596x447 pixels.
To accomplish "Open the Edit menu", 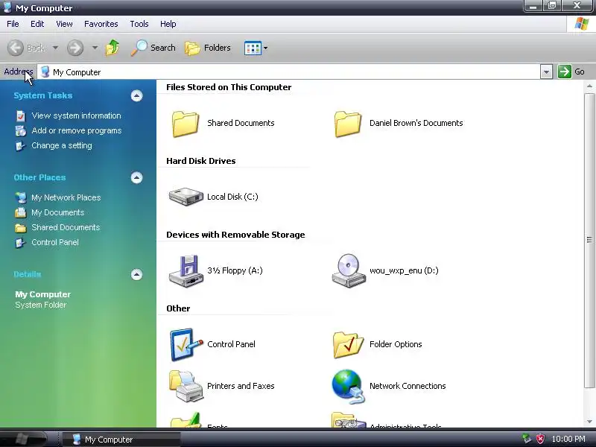I will (37, 24).
